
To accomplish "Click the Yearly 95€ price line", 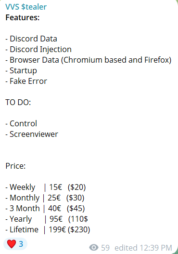I will [x=47, y=219].
